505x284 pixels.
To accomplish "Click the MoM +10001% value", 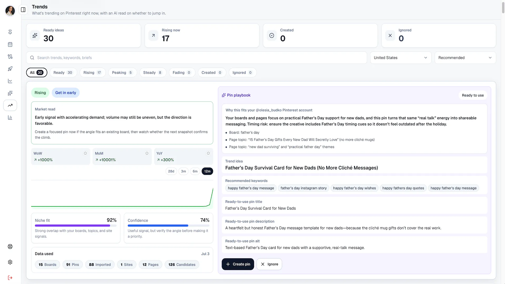I will point(105,160).
